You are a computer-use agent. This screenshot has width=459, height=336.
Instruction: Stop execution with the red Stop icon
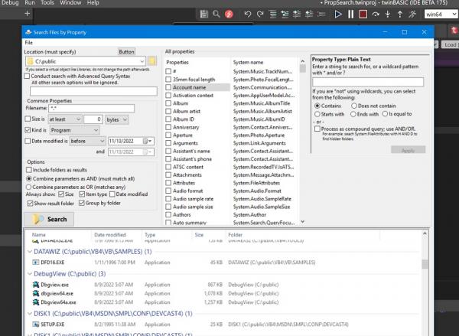(363, 14)
